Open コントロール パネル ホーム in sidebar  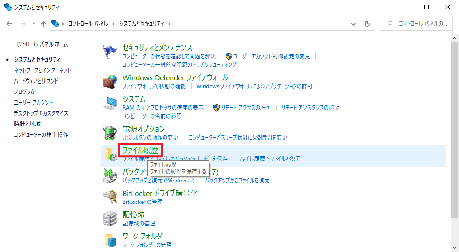[41, 44]
